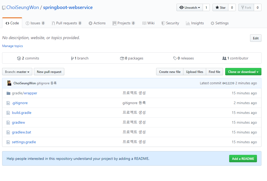Click the Code tab brackets icon

[x=7, y=23]
